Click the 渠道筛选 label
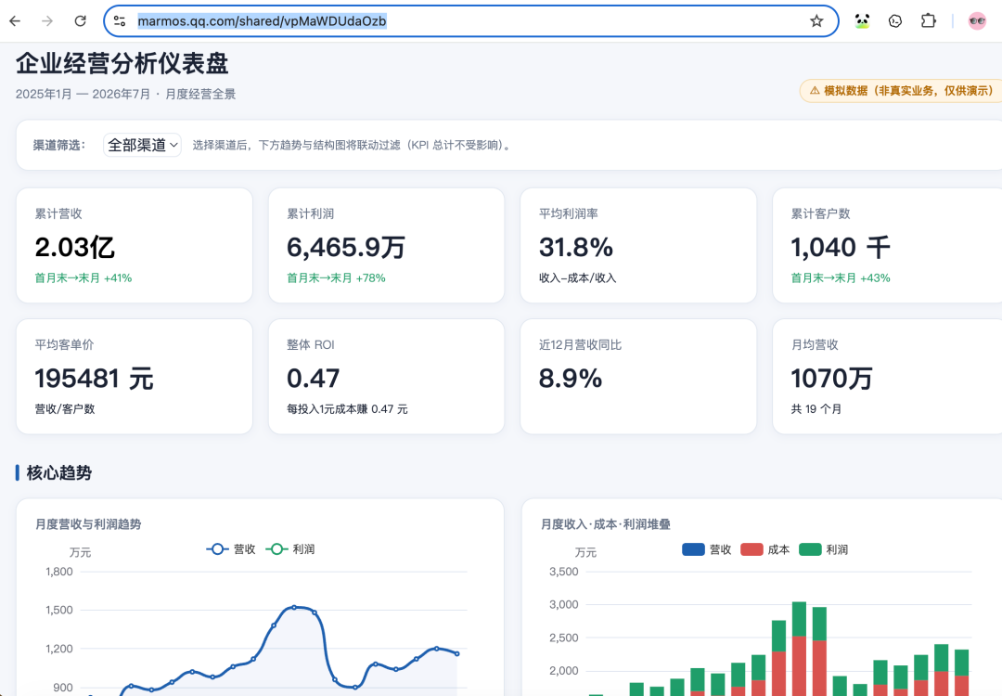Screen dimensions: 1002x696 click(x=59, y=145)
